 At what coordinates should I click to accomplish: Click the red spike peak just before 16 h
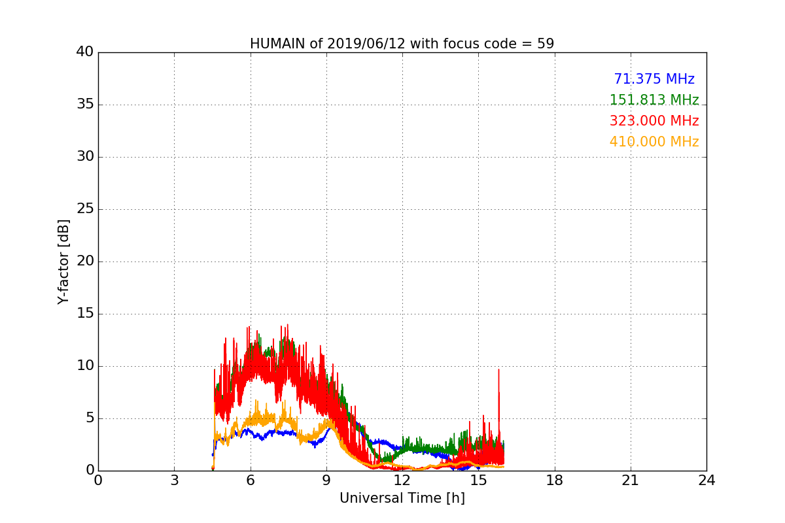coord(499,370)
